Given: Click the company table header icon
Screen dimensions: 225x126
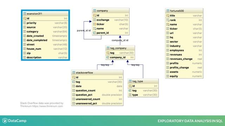Looking at the screenshot, I should tap(95, 10).
